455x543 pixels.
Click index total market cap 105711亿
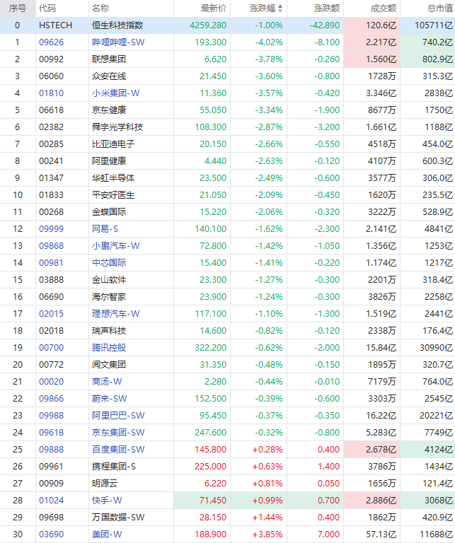pyautogui.click(x=434, y=25)
